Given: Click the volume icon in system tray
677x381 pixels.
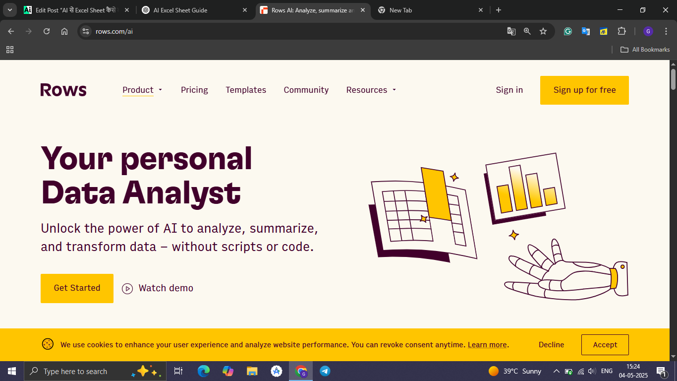Looking at the screenshot, I should point(592,371).
